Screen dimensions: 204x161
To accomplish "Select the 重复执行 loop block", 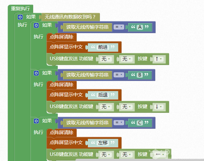I will [20, 9].
